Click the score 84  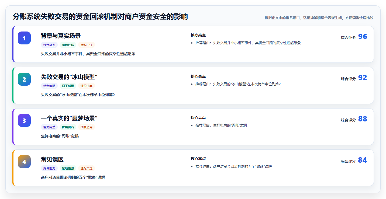pos(363,160)
